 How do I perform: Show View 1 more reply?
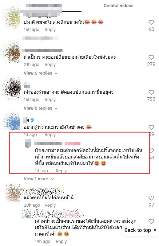pyautogui.click(x=39, y=179)
